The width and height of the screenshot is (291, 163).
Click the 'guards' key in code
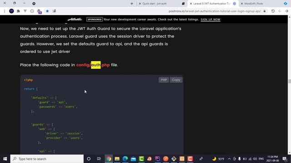(x=38, y=125)
